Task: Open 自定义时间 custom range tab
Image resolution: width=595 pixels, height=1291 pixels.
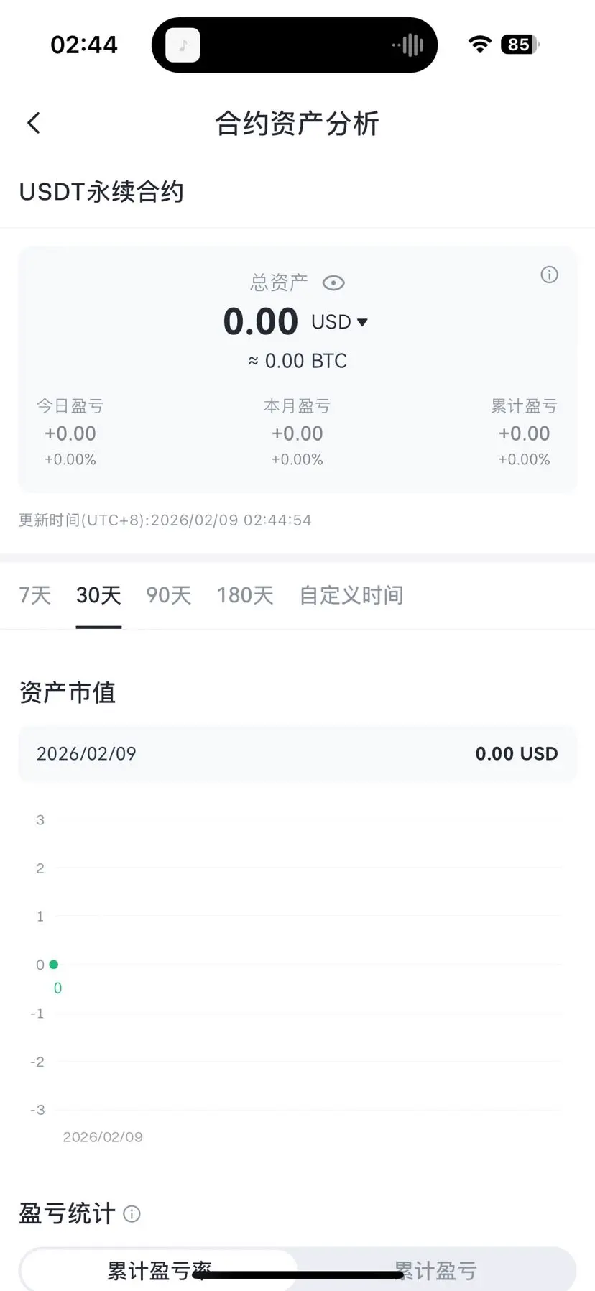Action: click(x=351, y=595)
